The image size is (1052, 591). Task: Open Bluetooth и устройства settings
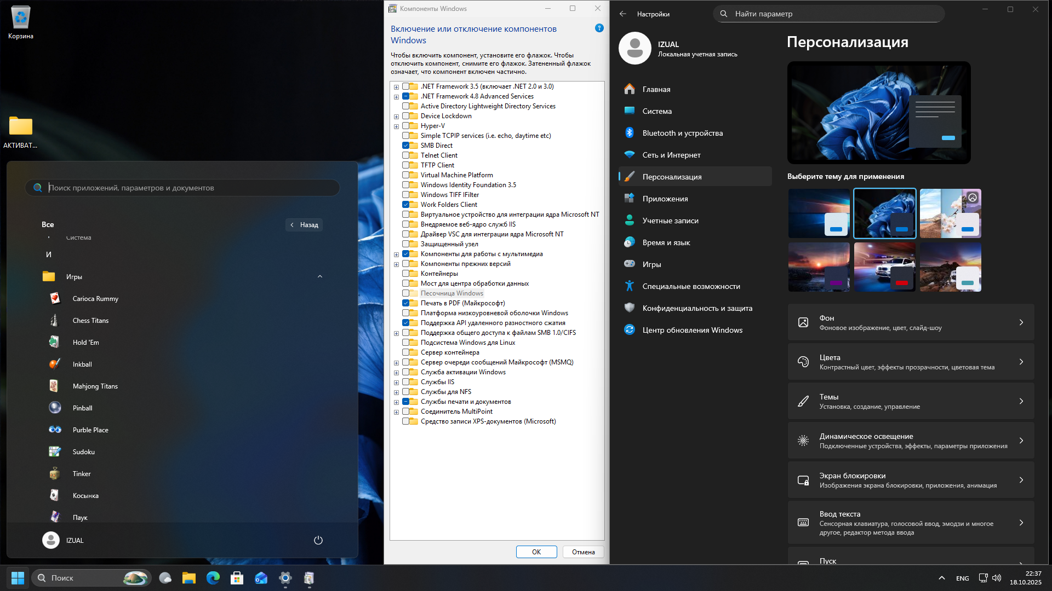pyautogui.click(x=682, y=133)
